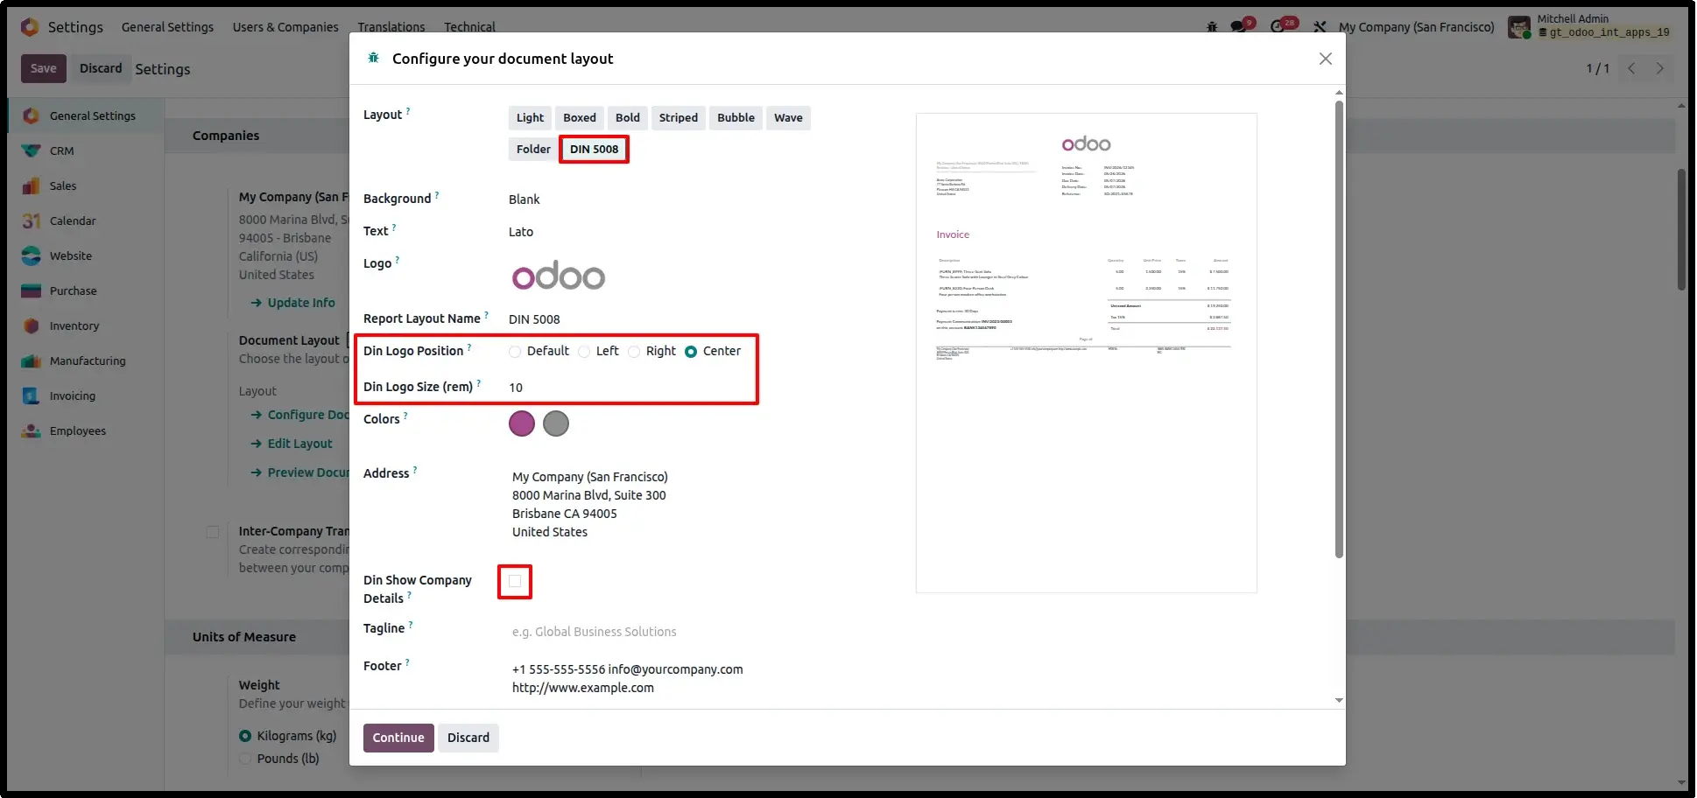
Task: Click Discard button in dialog footer
Action: [x=468, y=738]
